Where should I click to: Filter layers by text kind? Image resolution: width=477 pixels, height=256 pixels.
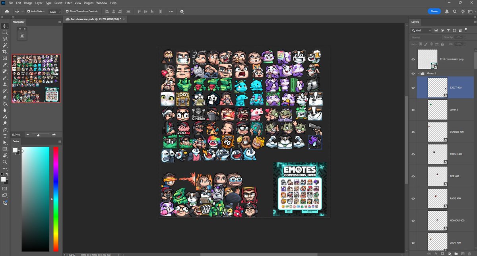point(448,30)
